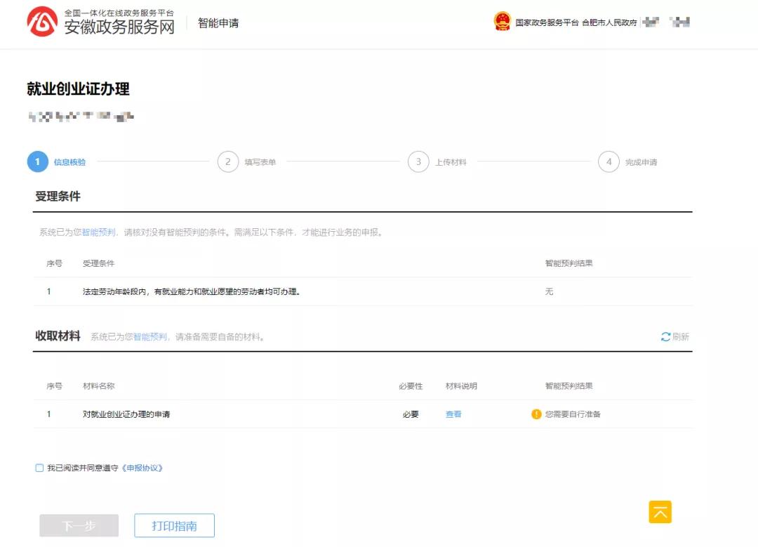
Task: Click the step 4 完成申请 circle
Action: tap(609, 161)
